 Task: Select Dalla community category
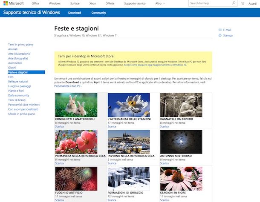point(19,95)
